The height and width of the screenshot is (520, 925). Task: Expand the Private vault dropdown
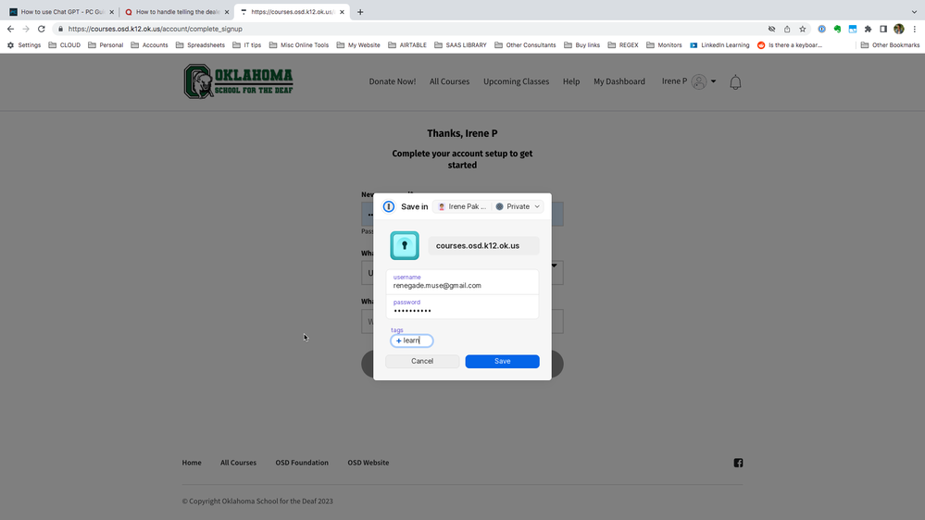(x=518, y=206)
